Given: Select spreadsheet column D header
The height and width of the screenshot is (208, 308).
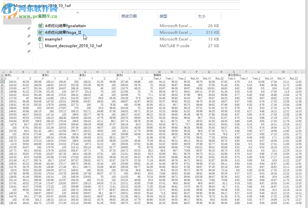Looking at the screenshot, I should point(48,72).
